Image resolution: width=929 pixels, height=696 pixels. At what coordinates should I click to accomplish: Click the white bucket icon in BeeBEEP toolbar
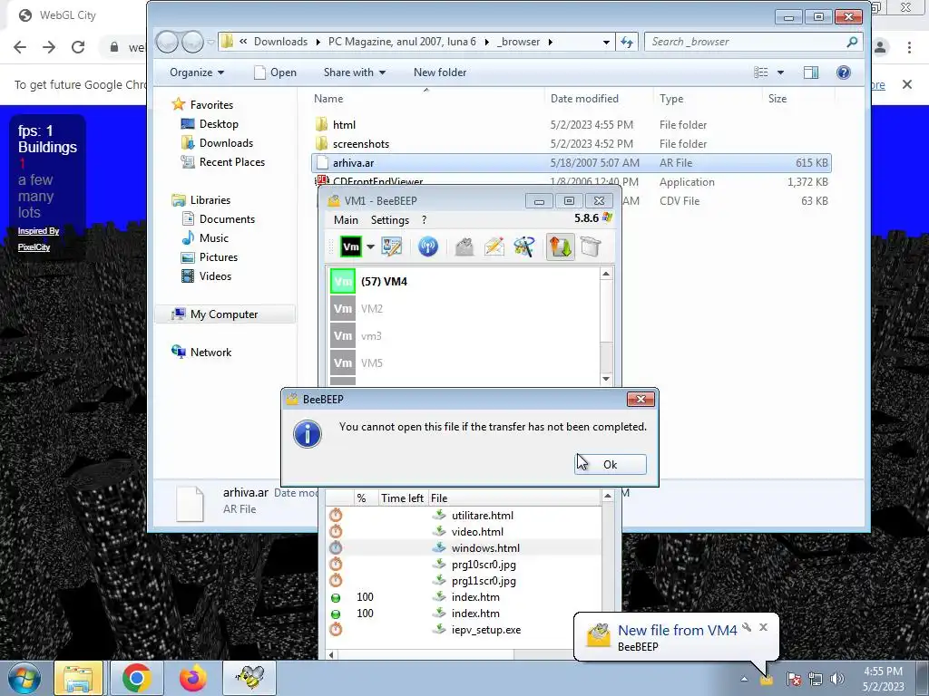[591, 246]
